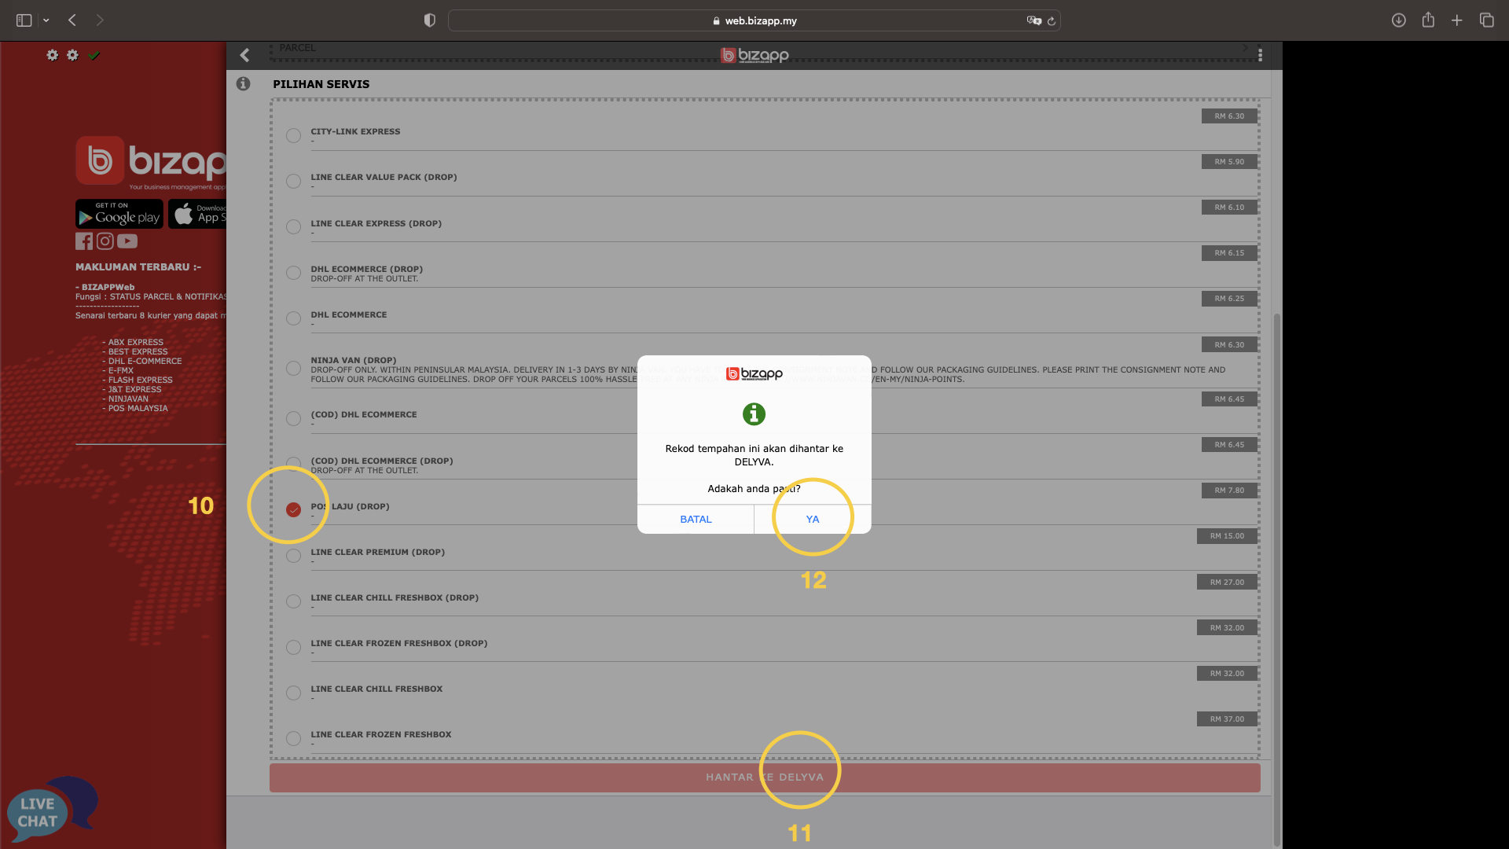Click the second gear icon on sidebar
The image size is (1509, 849).
tap(72, 55)
